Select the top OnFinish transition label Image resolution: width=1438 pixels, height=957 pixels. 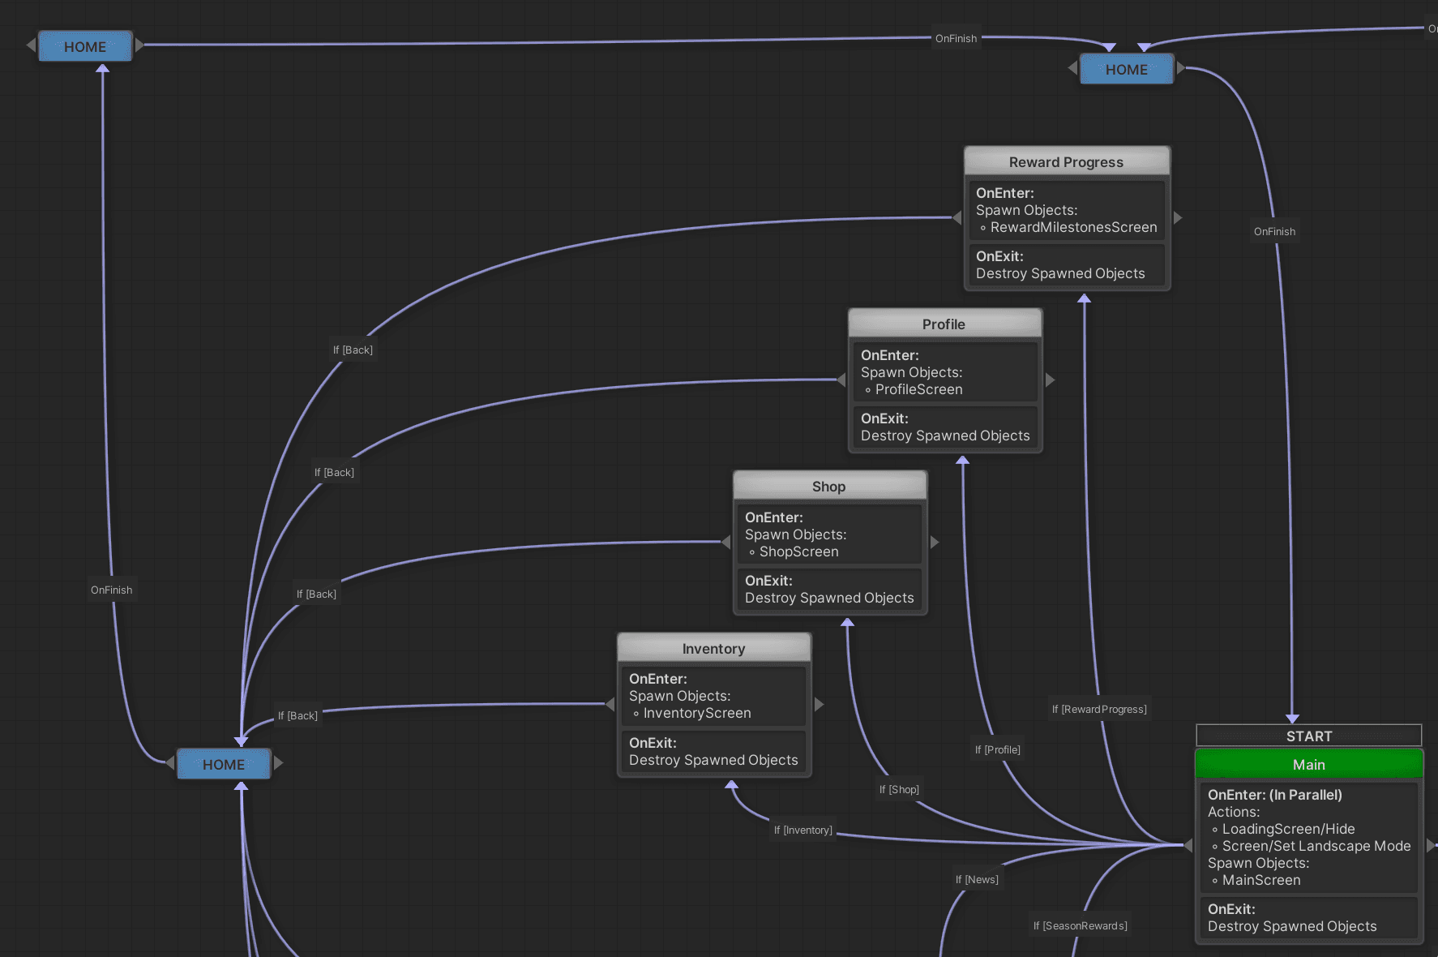(x=956, y=38)
